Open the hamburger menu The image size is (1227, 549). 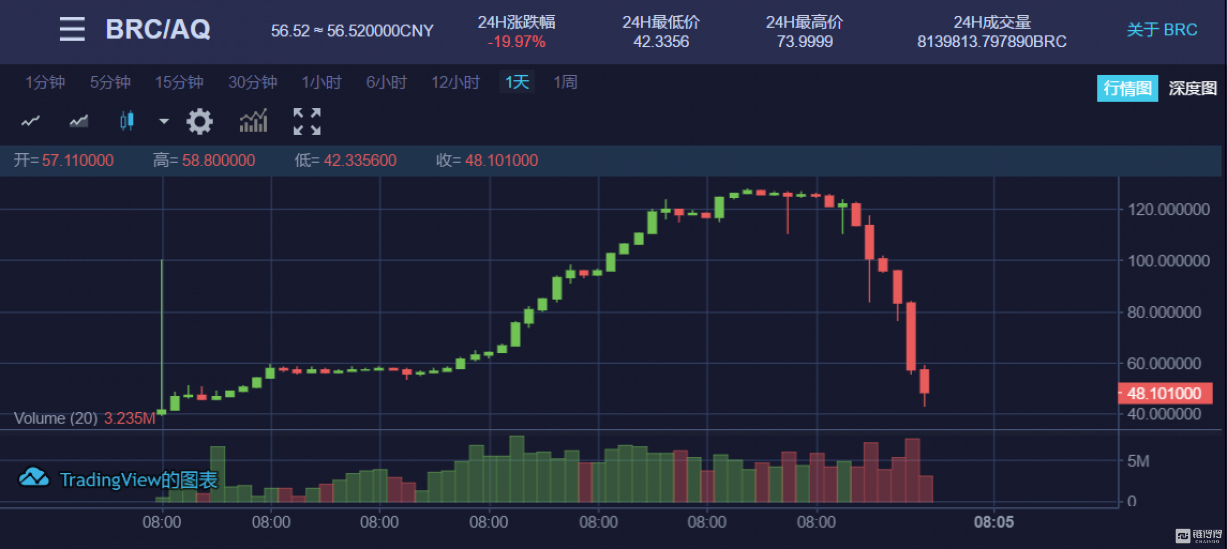(72, 29)
